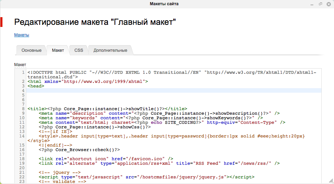Select the Макет tab

58,50
